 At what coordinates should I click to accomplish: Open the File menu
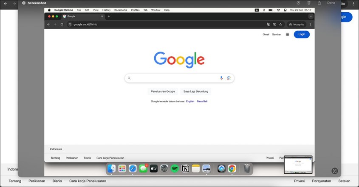(x=79, y=10)
